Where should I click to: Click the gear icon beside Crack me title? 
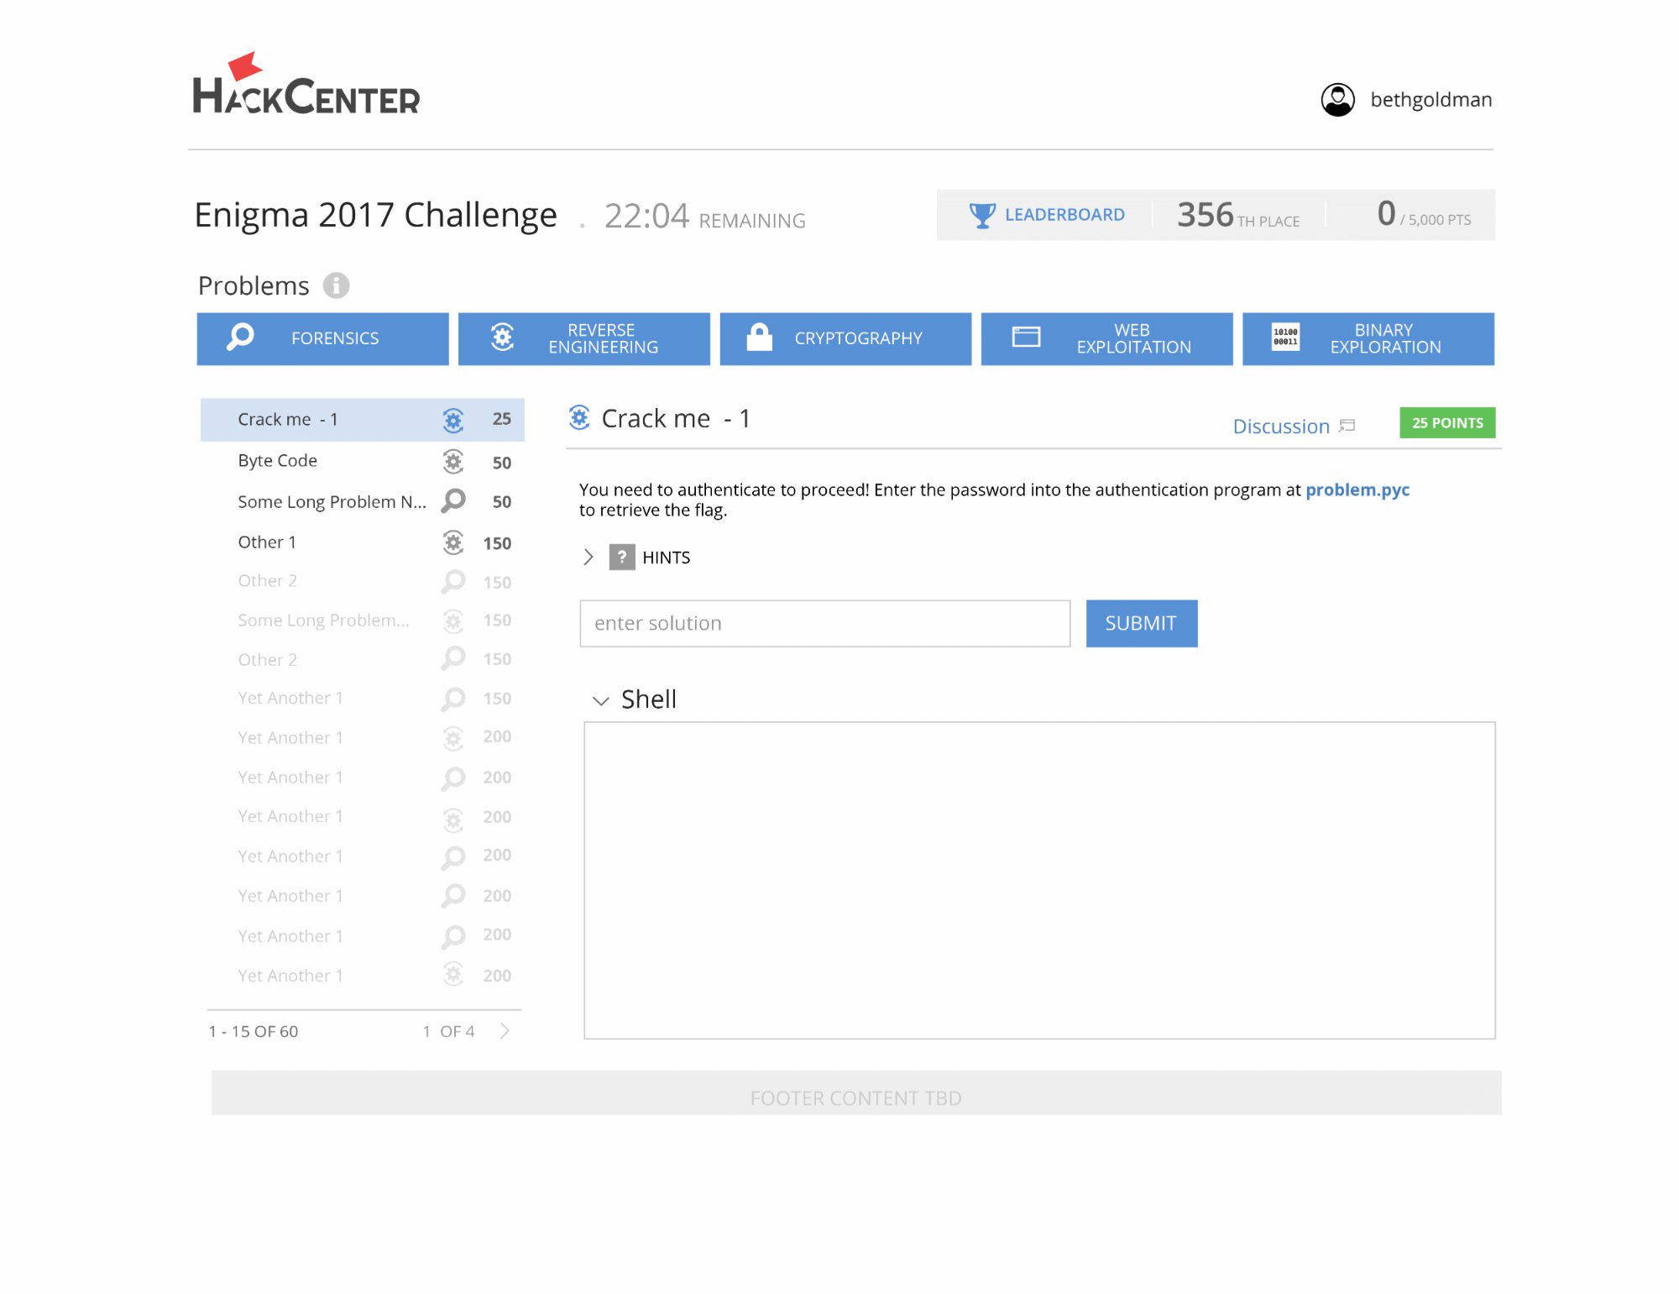[x=578, y=417]
